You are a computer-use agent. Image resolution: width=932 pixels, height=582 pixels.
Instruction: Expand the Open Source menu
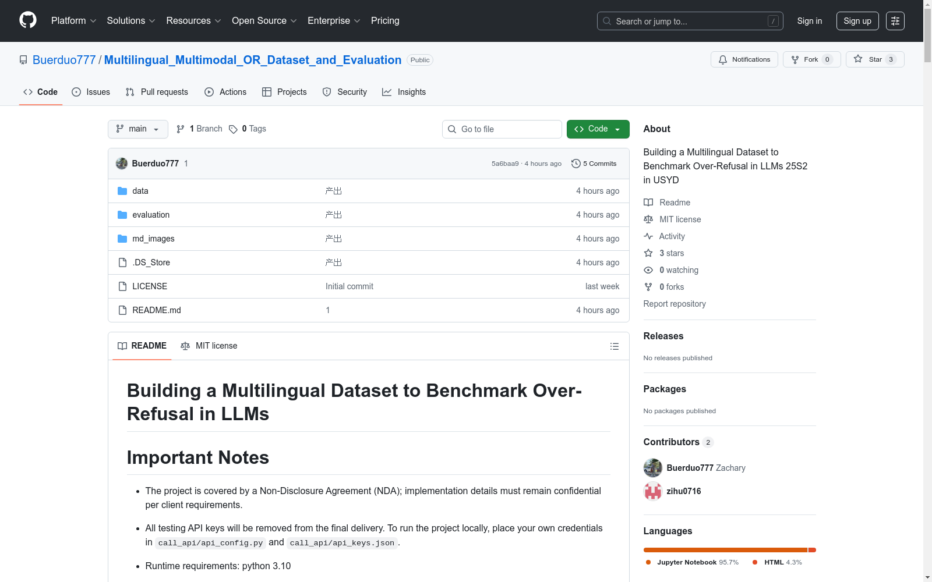[264, 21]
